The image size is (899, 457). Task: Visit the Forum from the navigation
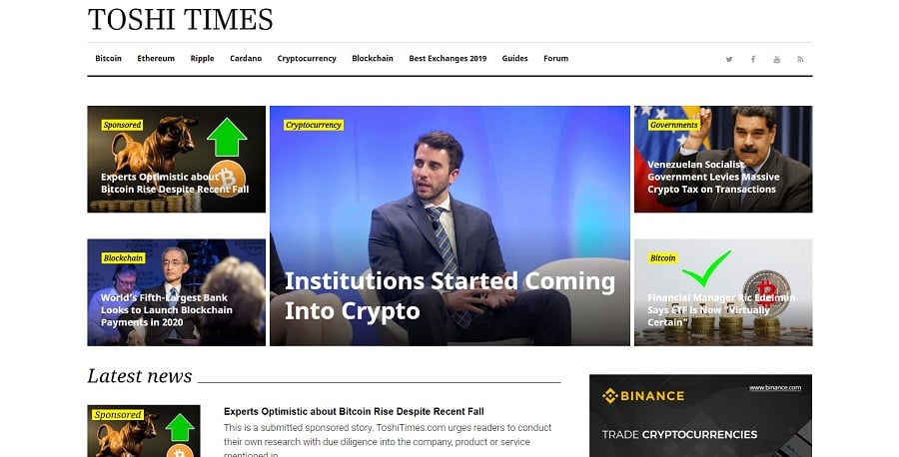(555, 59)
